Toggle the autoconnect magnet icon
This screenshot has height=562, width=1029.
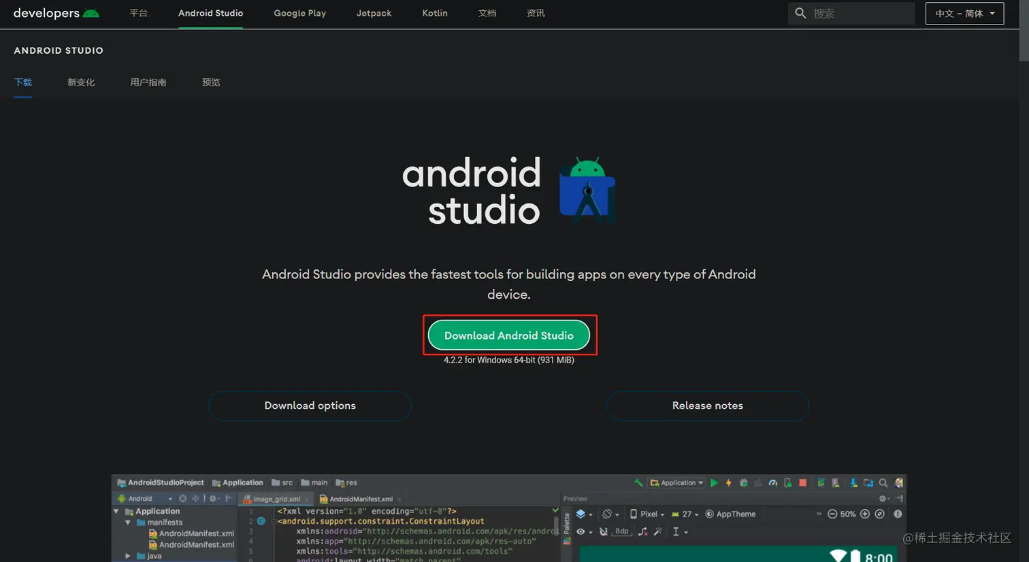pos(604,532)
